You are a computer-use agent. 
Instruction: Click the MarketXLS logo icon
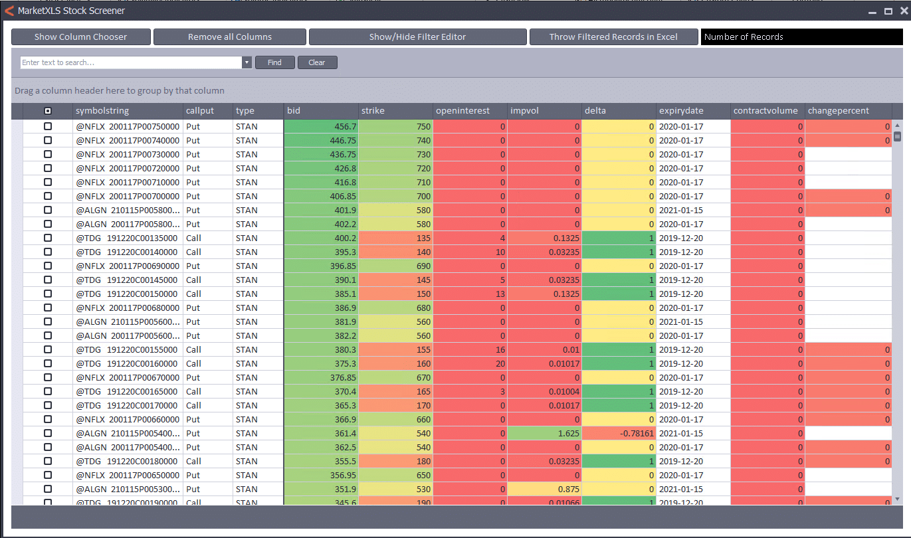(9, 11)
